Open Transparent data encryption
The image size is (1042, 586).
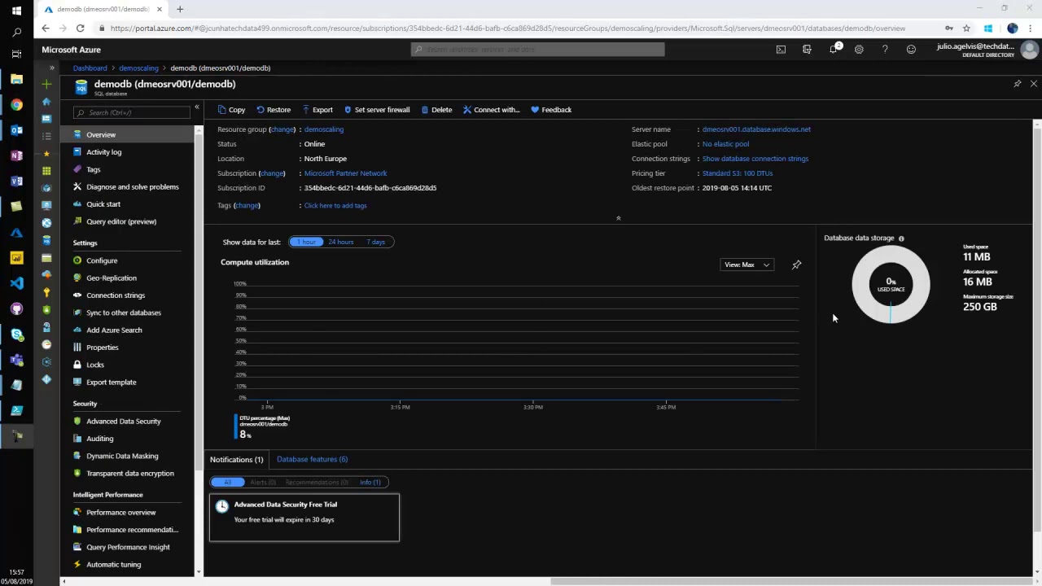point(131,474)
